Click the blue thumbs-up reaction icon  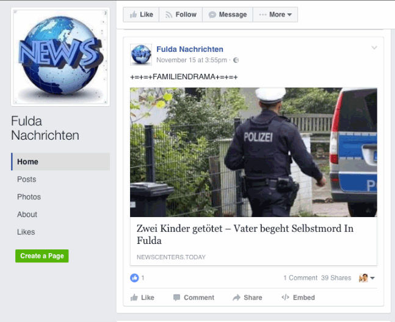click(134, 277)
